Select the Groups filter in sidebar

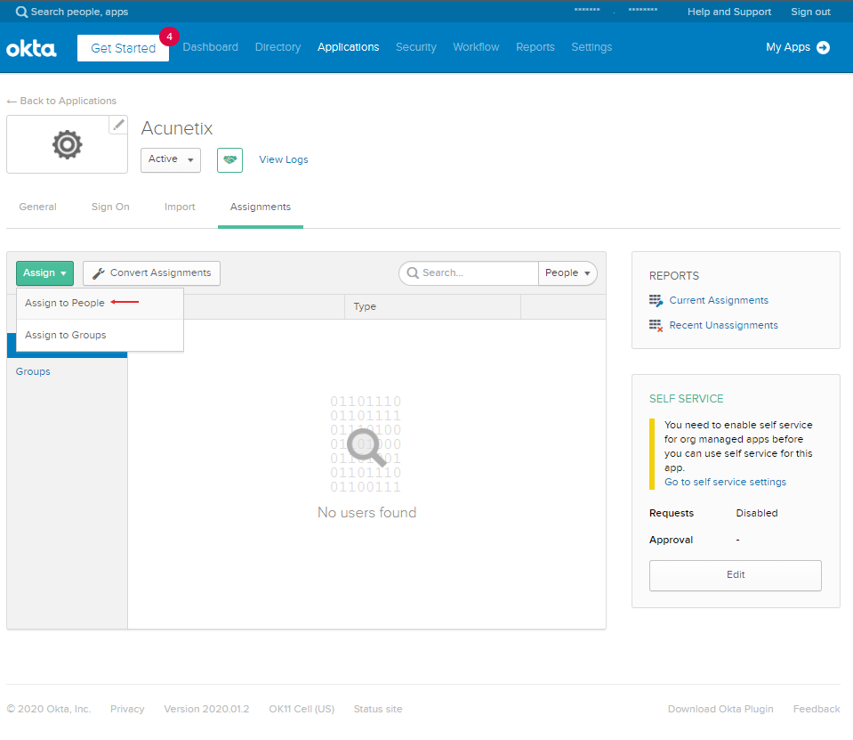coord(33,371)
